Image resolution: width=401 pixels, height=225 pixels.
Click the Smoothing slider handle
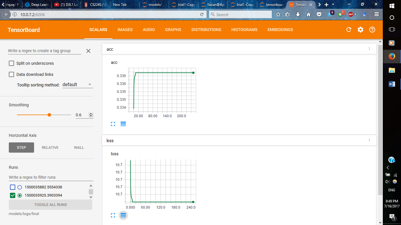pos(49,115)
